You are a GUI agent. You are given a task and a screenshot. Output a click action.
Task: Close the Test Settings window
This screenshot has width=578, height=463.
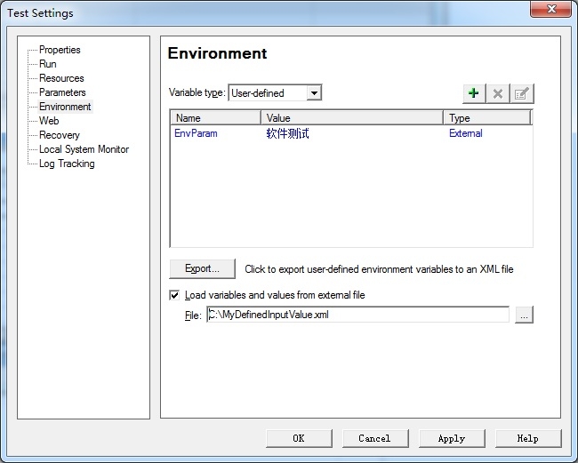[x=550, y=9]
